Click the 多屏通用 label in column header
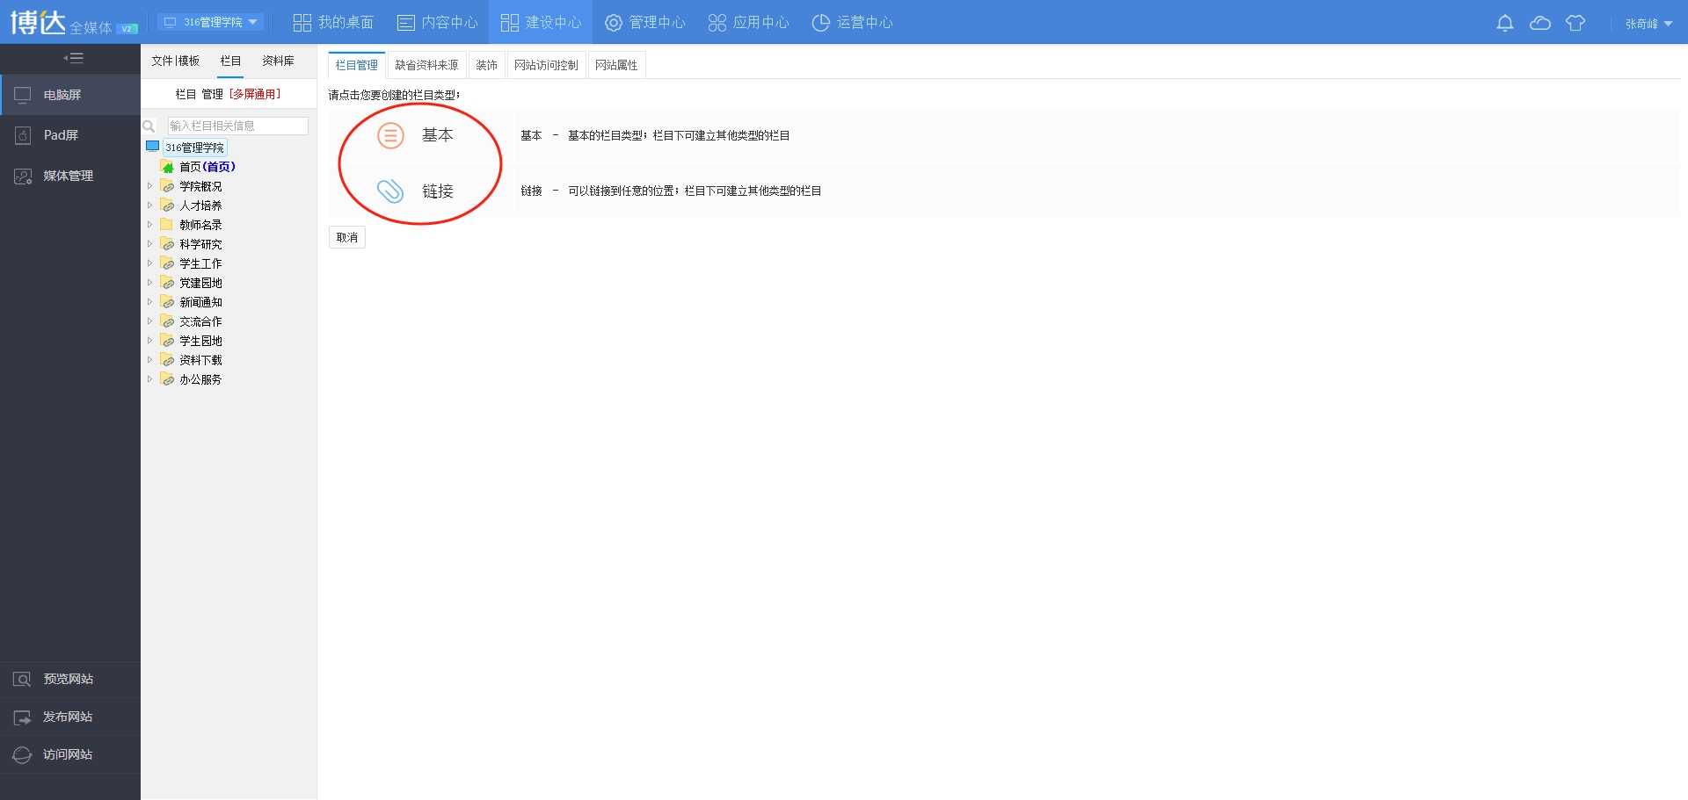Screen dimensions: 1688x800 [255, 94]
